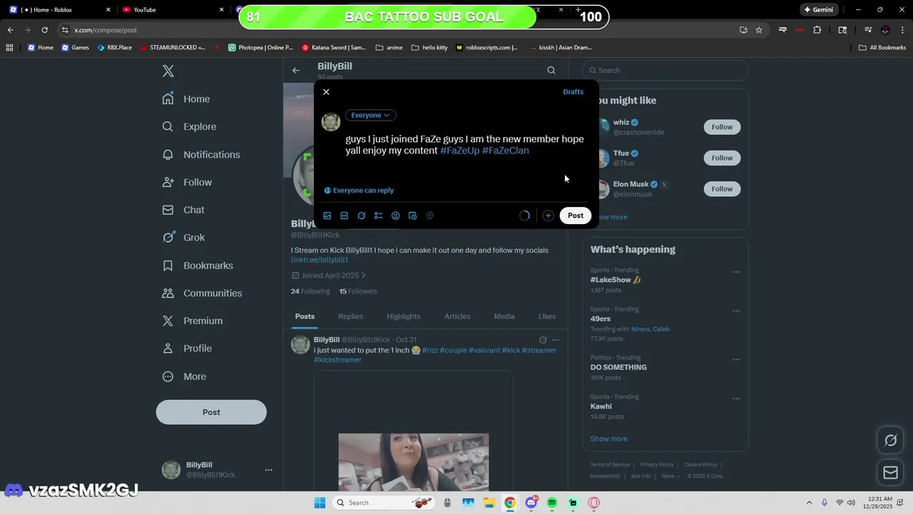Switch to Likes tab
This screenshot has height=514, width=913.
point(547,316)
